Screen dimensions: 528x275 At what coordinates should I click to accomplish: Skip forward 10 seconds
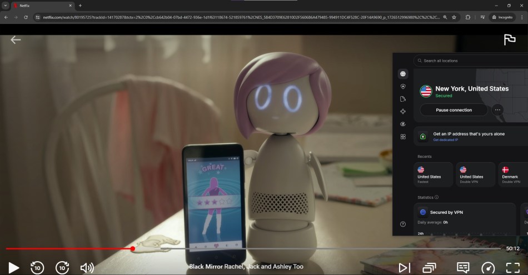pos(62,268)
